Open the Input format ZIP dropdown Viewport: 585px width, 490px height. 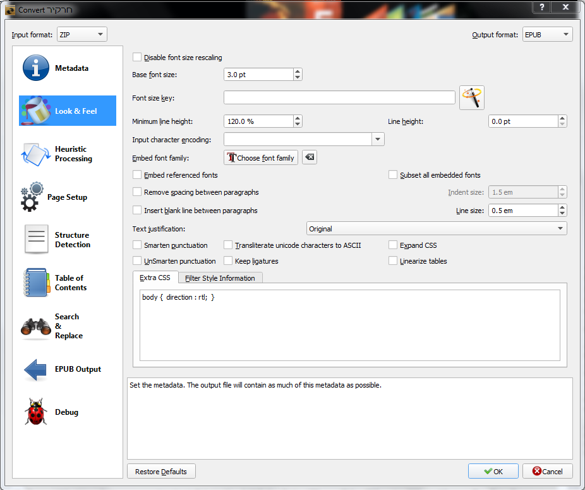pos(82,34)
